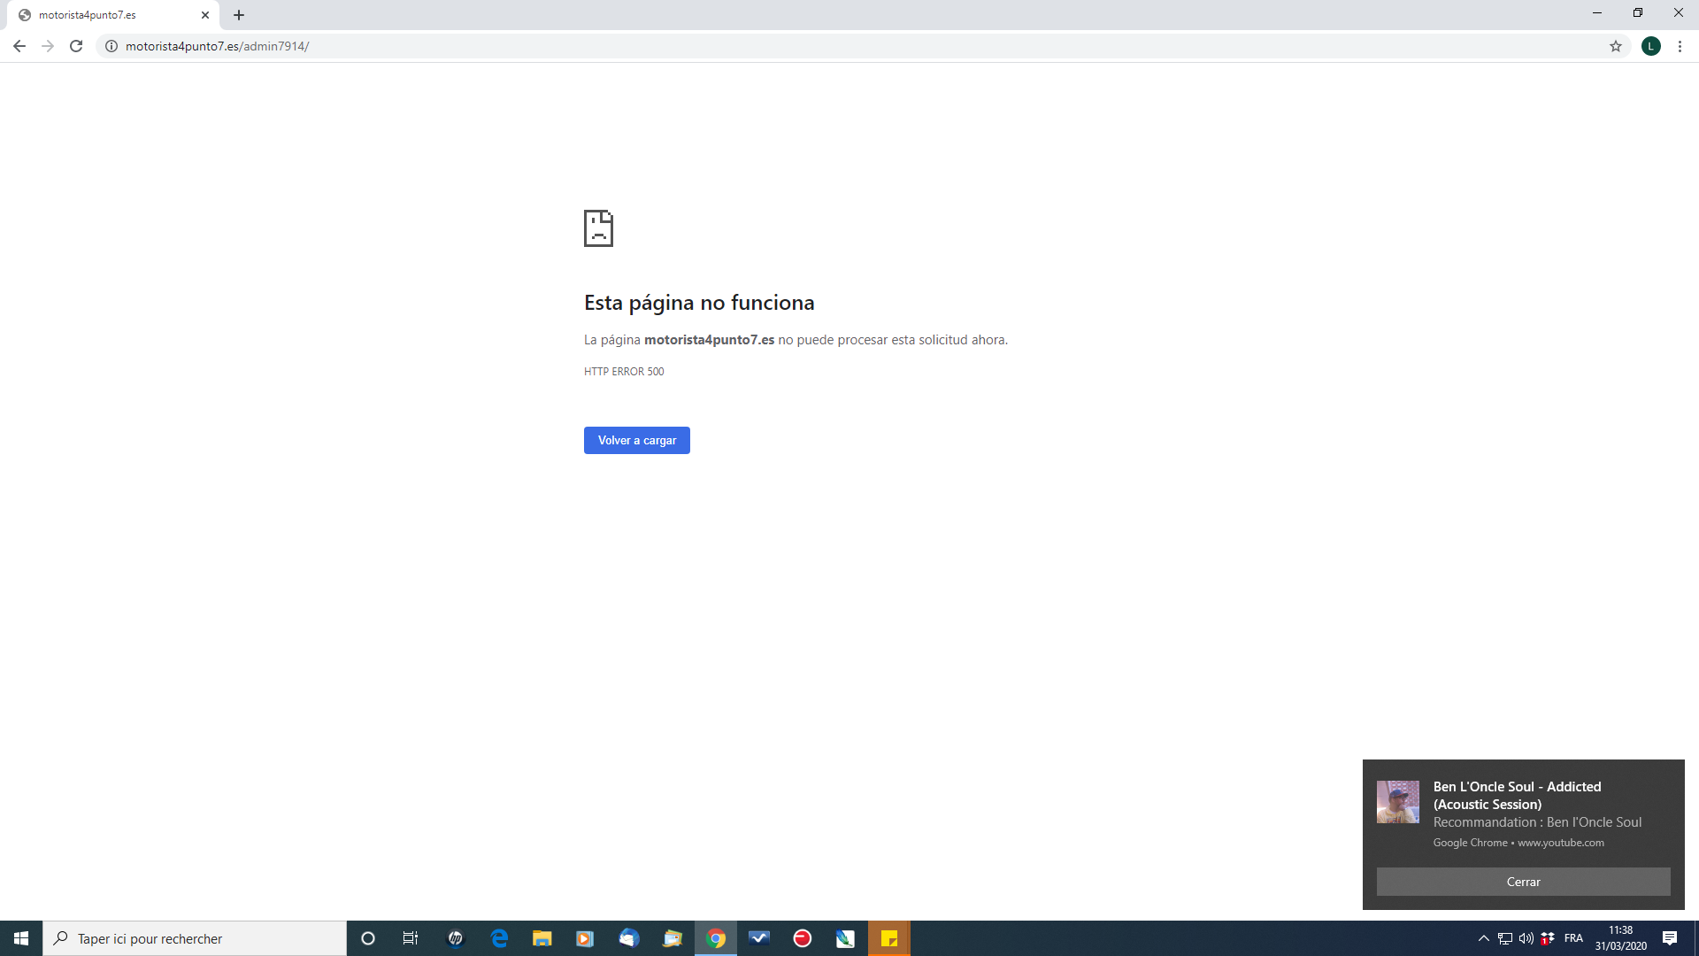Bookmark this page with the star icon
Screen dimensions: 1699x956
[1616, 46]
